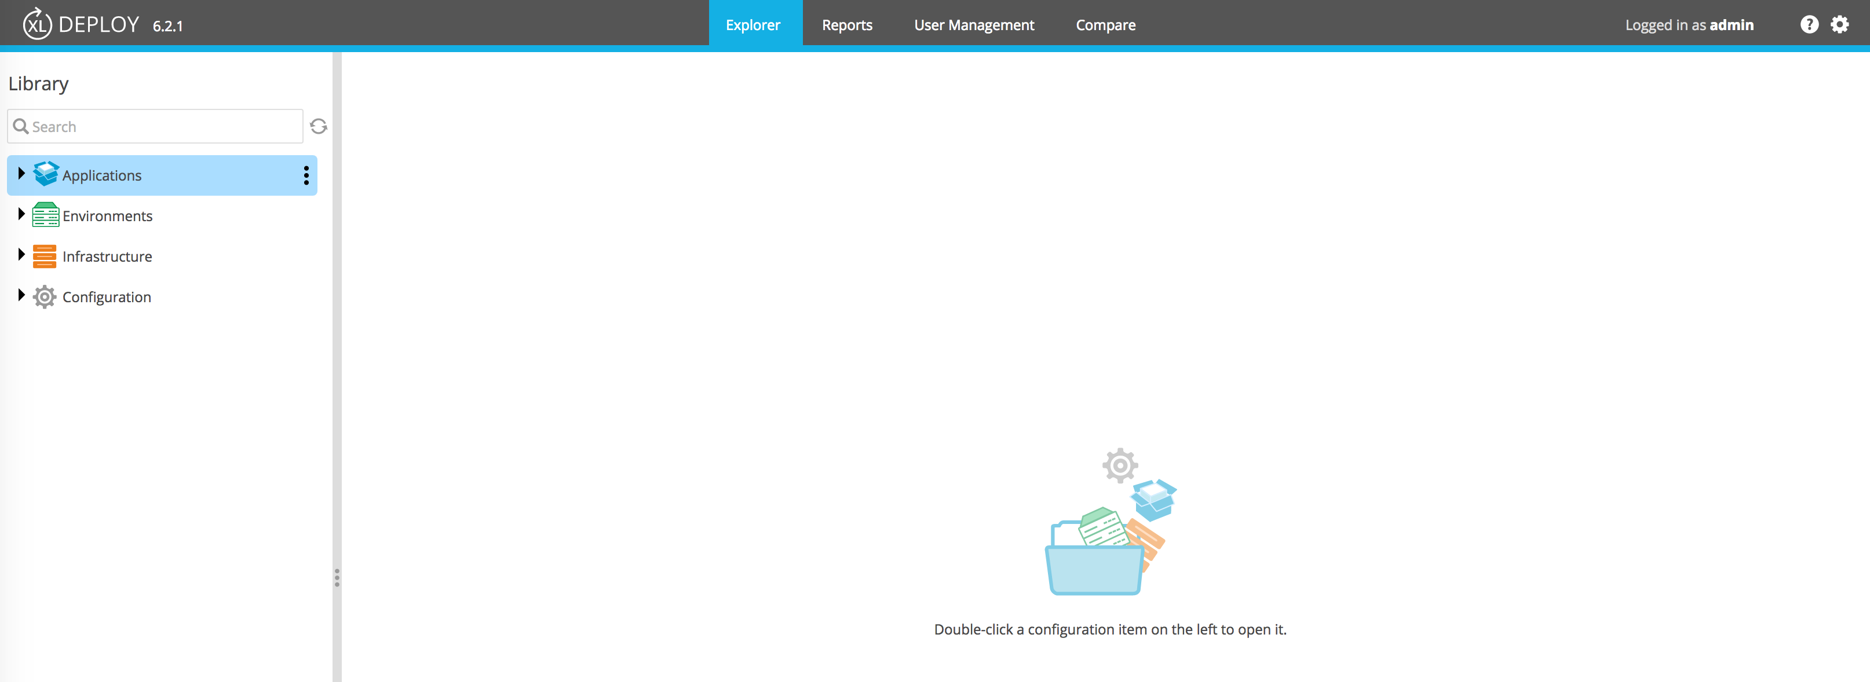Viewport: 1870px width, 682px height.
Task: Click the sidebar splitter drag handle
Action: click(337, 578)
